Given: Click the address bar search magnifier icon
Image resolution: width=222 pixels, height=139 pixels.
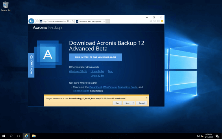Looking at the screenshot, I should click(68, 21).
